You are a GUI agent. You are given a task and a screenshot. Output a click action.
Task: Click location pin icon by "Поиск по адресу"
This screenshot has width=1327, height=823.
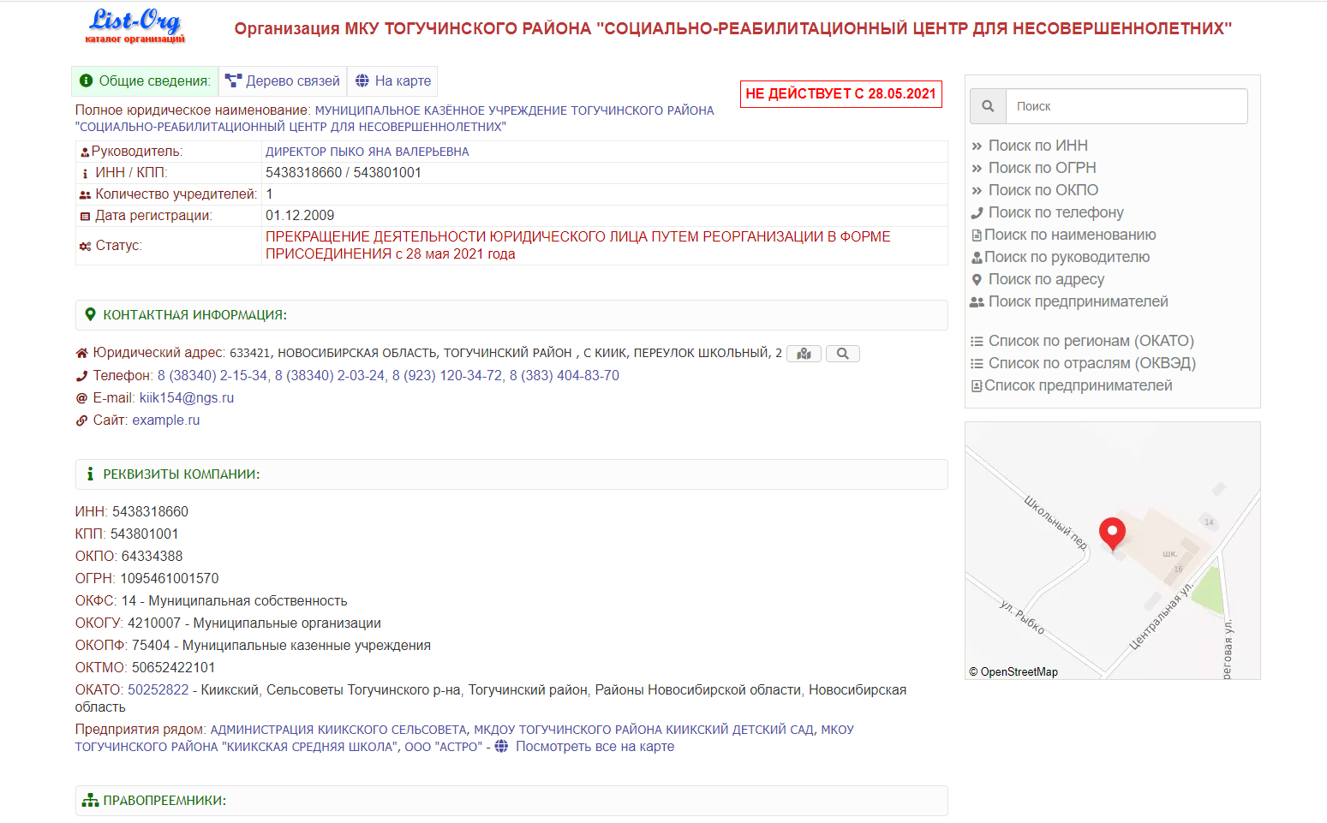(x=977, y=280)
